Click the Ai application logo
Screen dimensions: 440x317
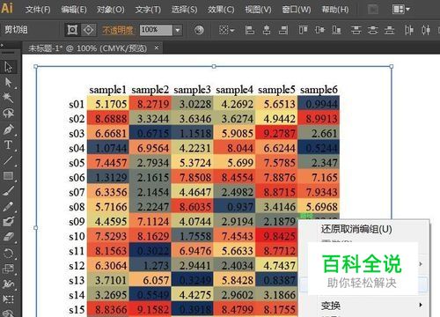[7, 8]
